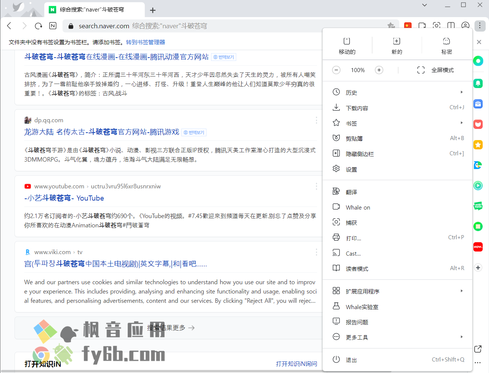This screenshot has height=373, width=489.
Task: Open 龙游大陆 腾讯游戏 result link
Action: click(102, 132)
